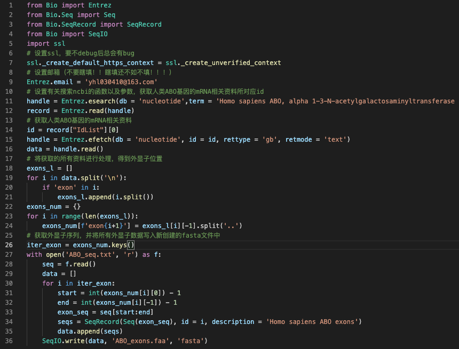
Task: Click 'from Bio.SeqRecord import SeqRecord' line
Action: [x=94, y=25]
